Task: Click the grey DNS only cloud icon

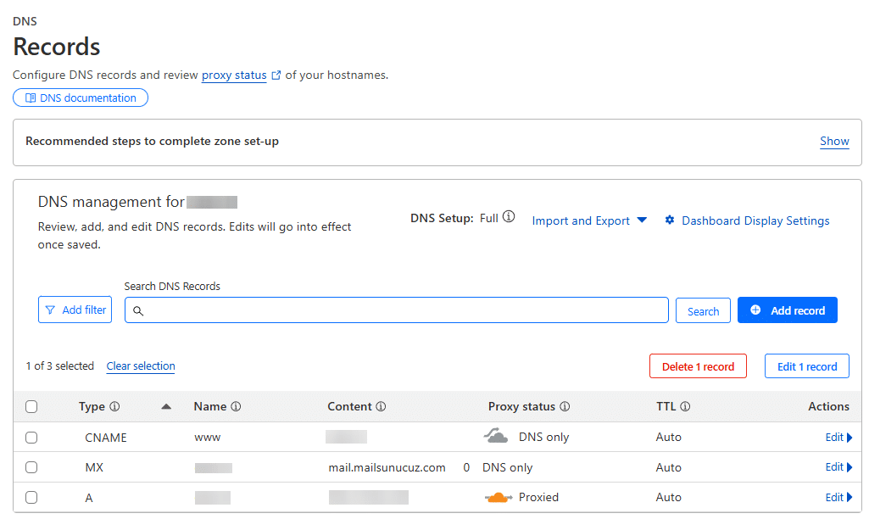Action: tap(496, 437)
